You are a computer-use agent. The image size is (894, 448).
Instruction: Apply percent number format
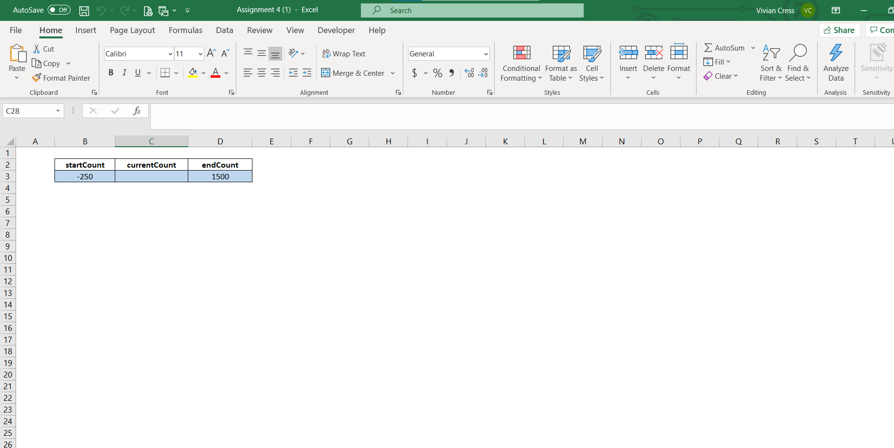[x=437, y=73]
